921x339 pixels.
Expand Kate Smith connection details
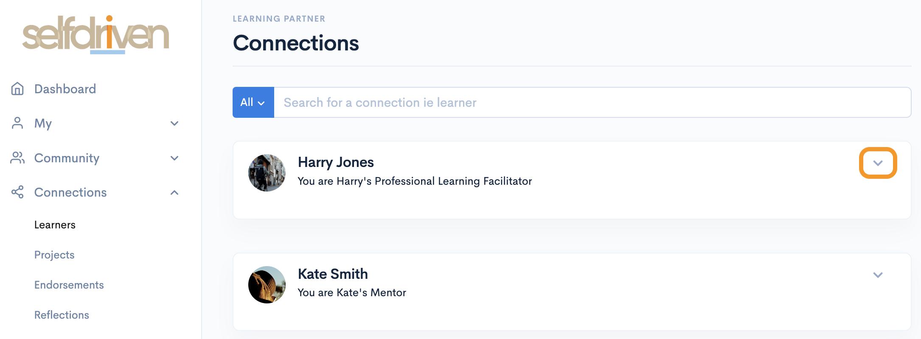coord(878,275)
